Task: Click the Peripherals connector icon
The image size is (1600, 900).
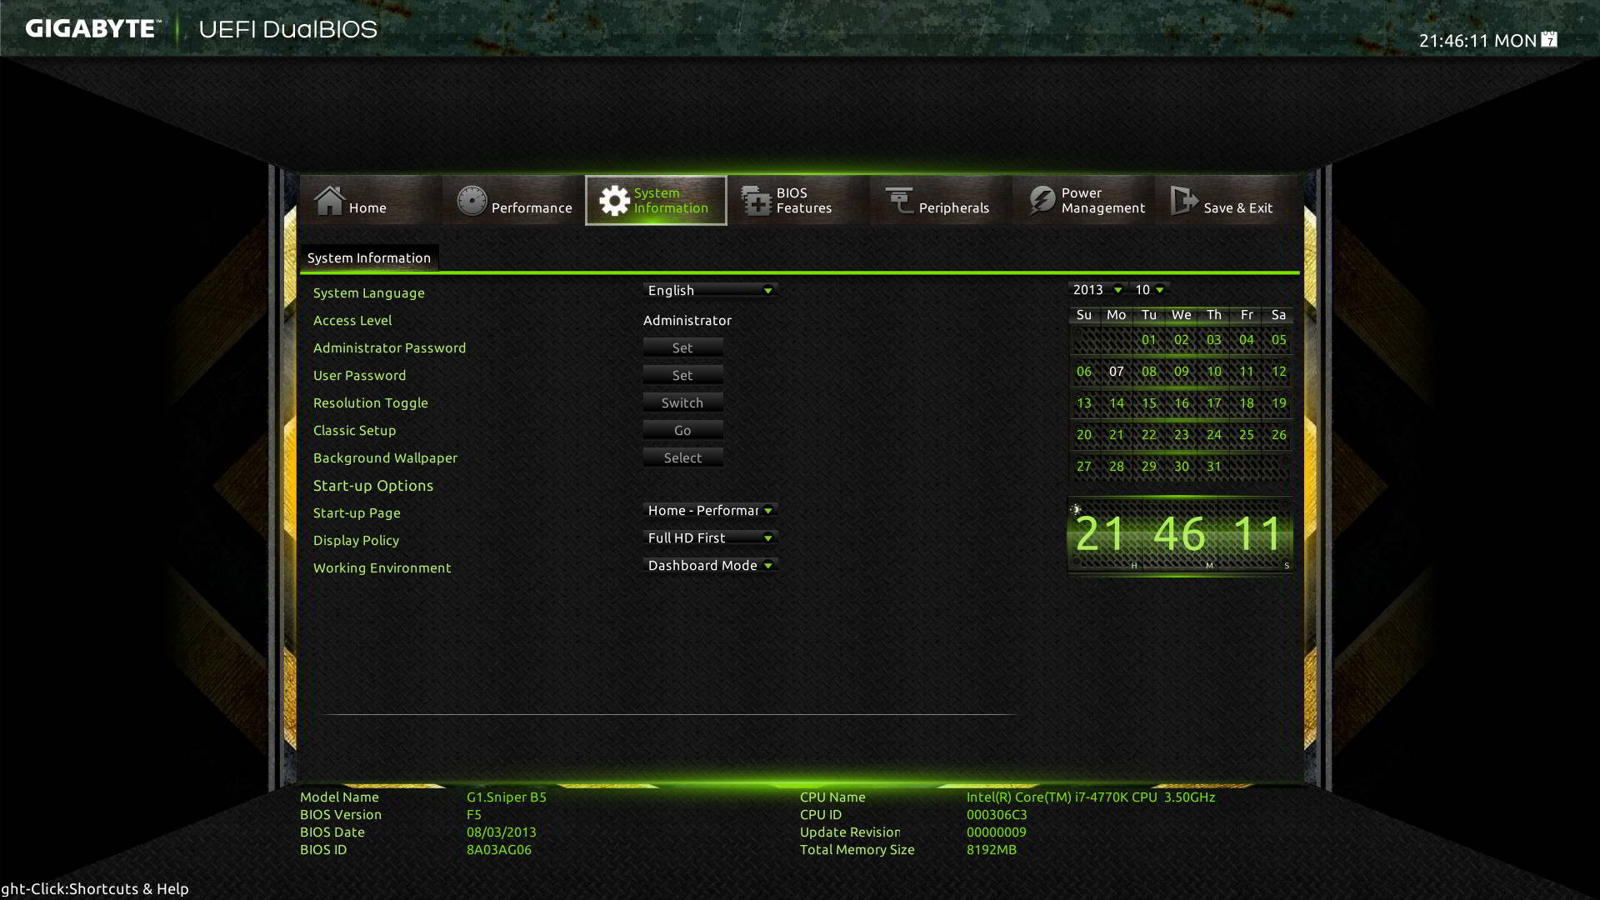Action: (899, 201)
